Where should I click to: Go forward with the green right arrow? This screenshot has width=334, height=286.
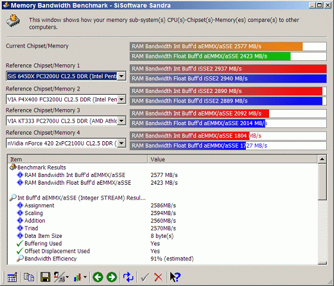tap(112, 277)
